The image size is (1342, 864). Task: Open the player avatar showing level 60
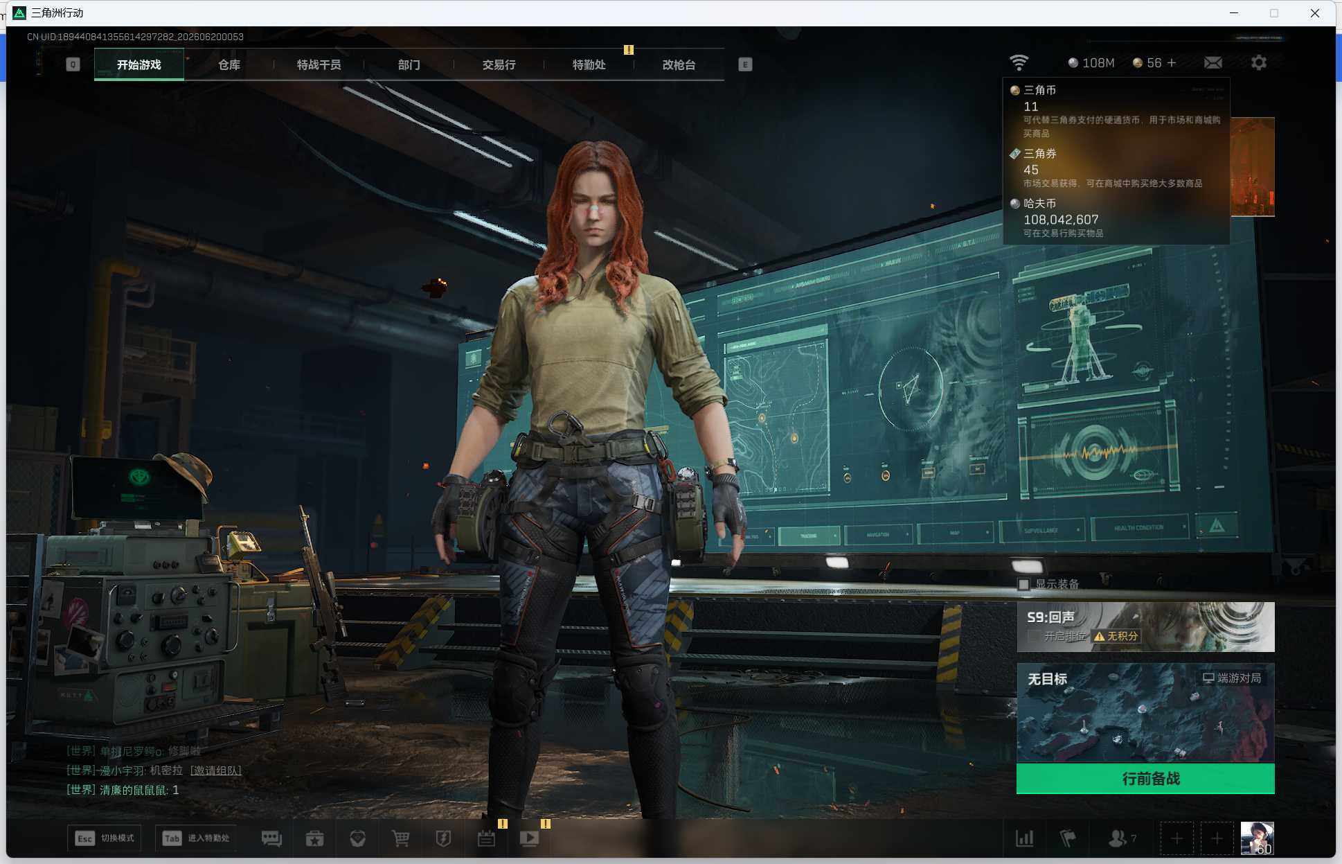point(1257,838)
